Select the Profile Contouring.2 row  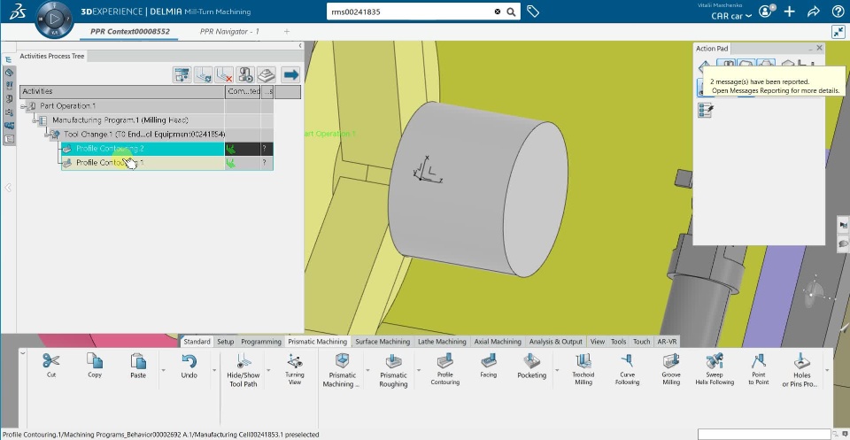(x=167, y=149)
